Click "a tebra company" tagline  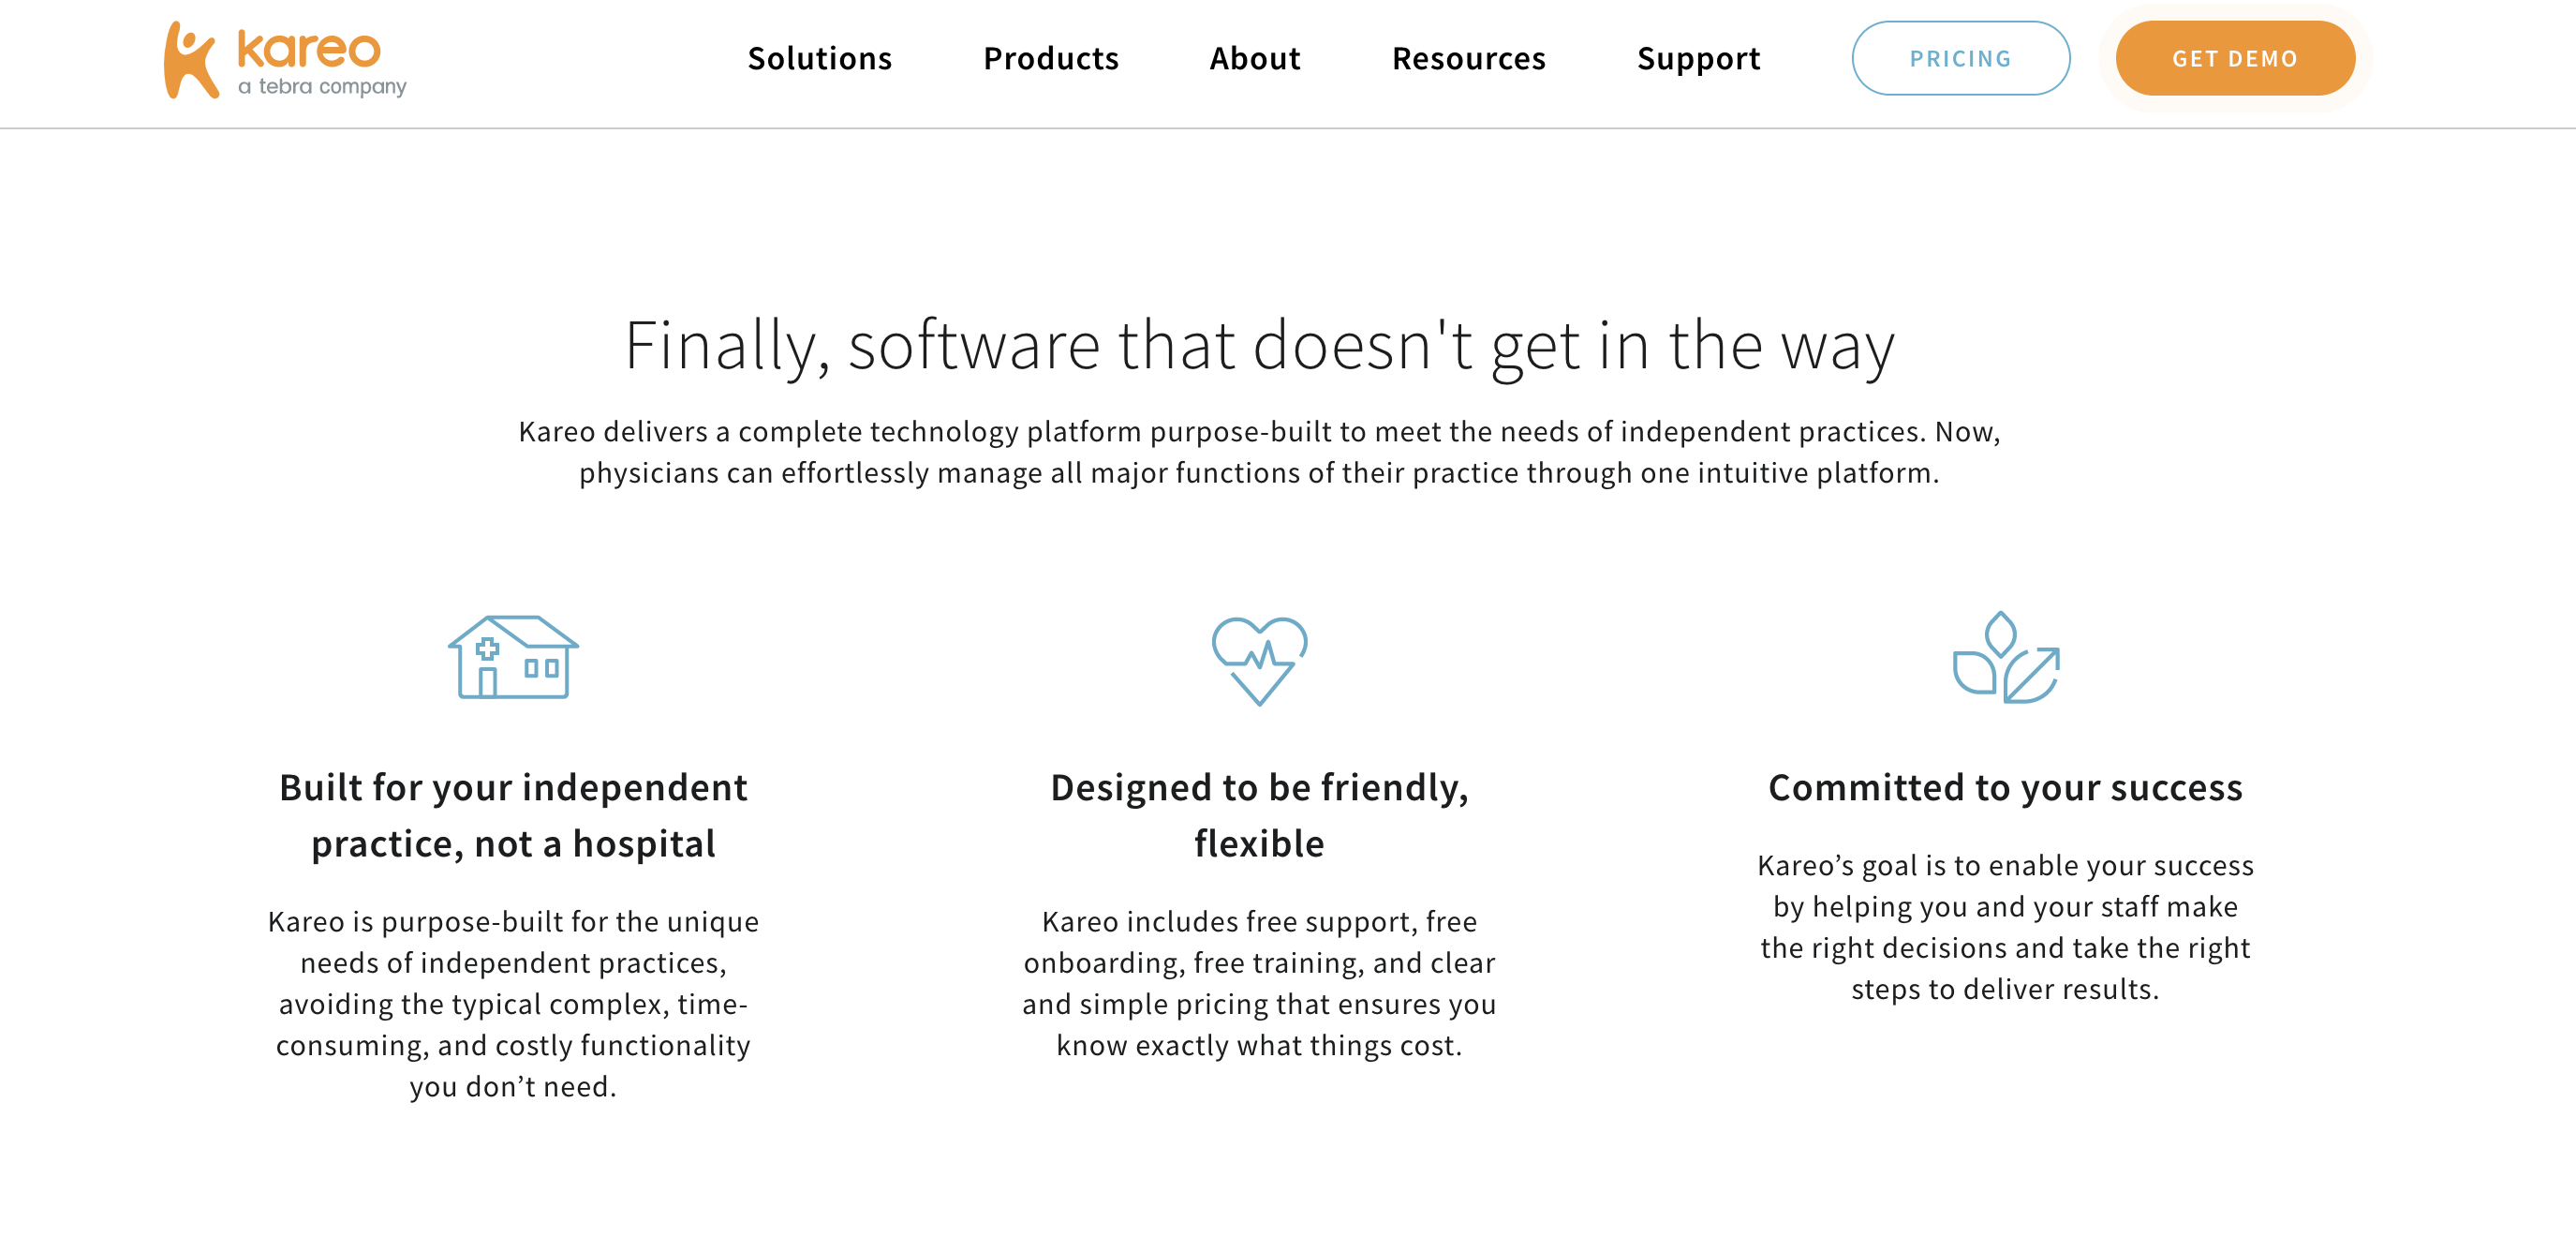click(x=322, y=87)
